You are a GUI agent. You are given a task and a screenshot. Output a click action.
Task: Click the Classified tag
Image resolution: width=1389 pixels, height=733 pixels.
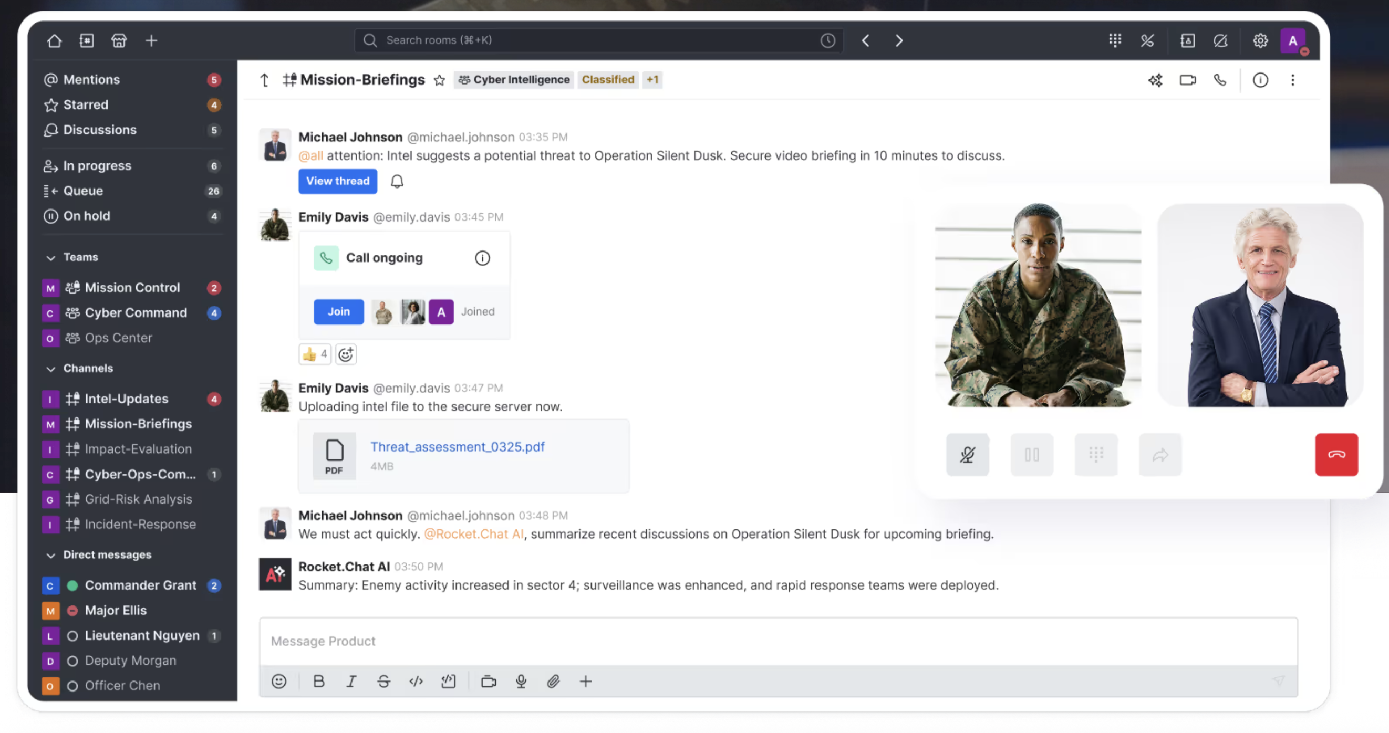click(608, 80)
